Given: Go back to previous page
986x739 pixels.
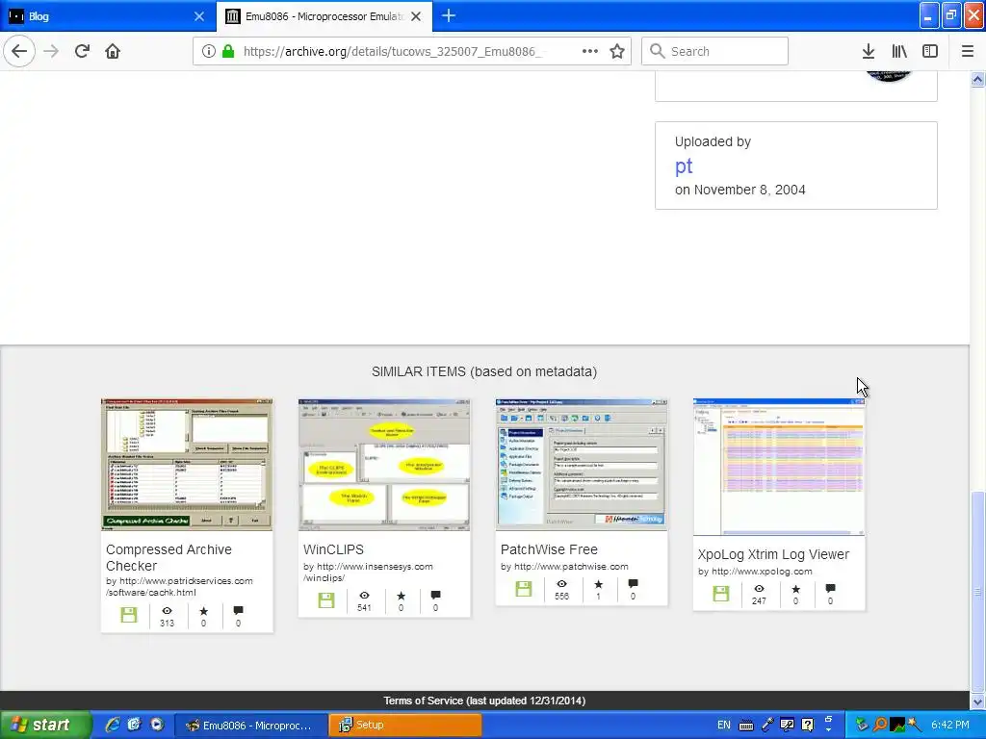Looking at the screenshot, I should click(19, 51).
